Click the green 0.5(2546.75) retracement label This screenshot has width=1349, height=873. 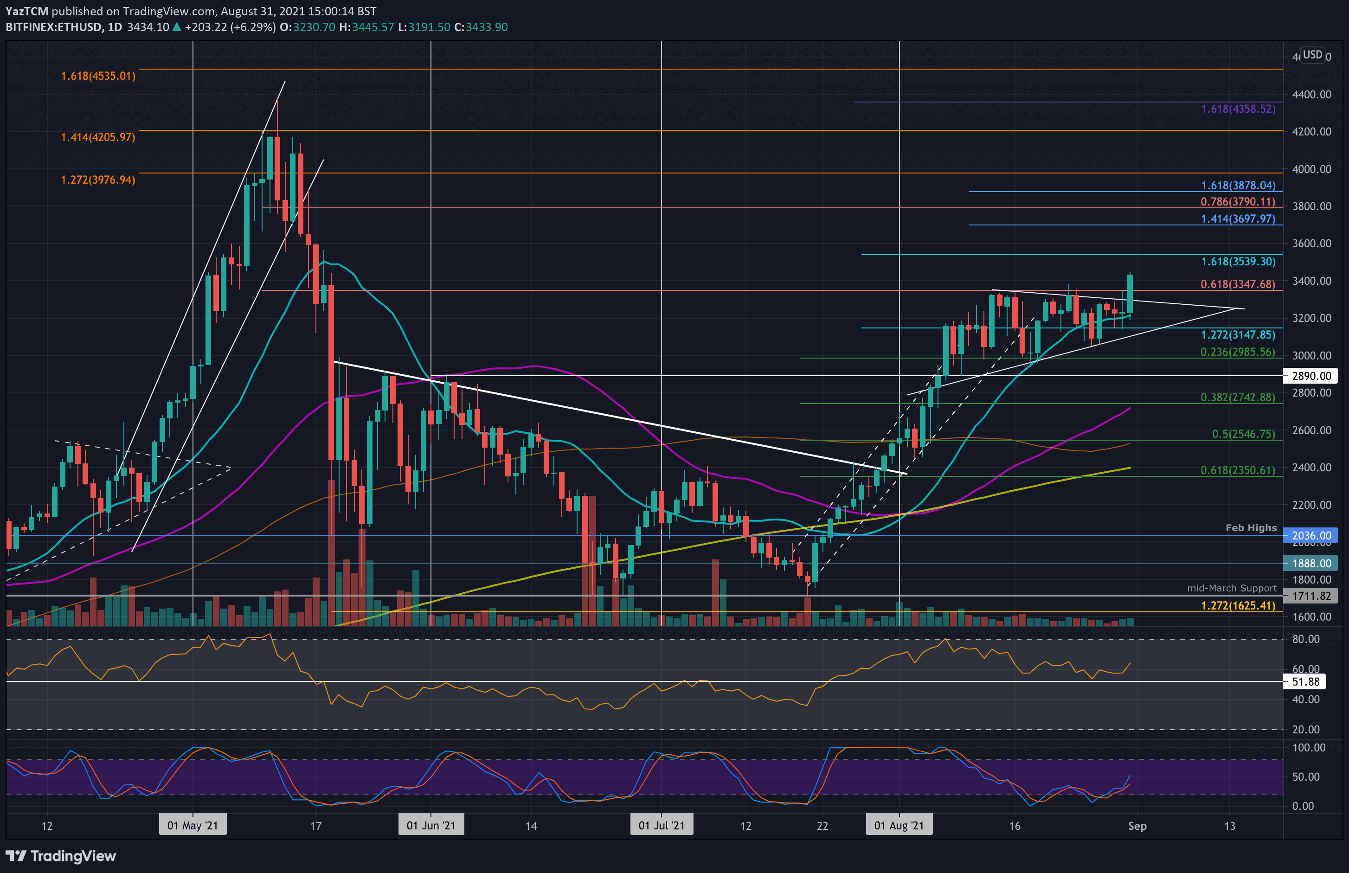click(1243, 434)
